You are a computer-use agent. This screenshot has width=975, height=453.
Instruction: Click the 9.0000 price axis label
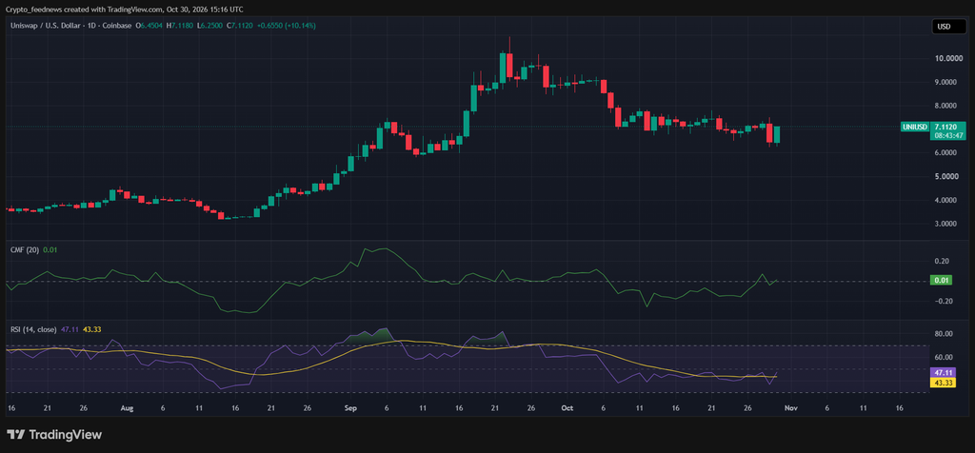[x=945, y=83]
